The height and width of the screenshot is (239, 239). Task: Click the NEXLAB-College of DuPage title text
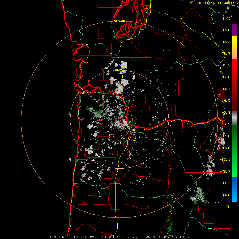pos(214,3)
